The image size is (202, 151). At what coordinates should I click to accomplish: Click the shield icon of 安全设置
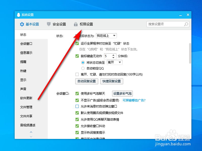[48, 24]
